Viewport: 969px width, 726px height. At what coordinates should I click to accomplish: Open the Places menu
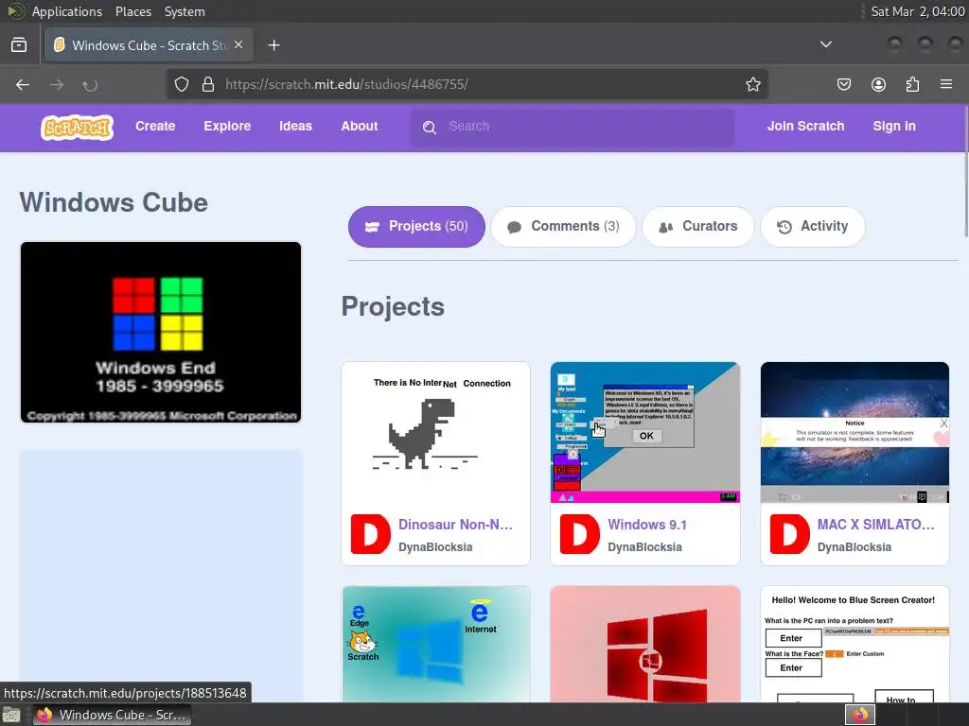[x=132, y=11]
